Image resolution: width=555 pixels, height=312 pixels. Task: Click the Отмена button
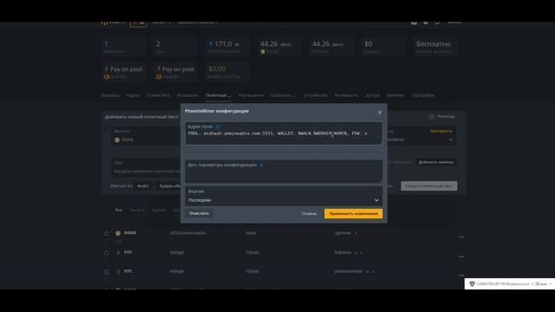(309, 214)
